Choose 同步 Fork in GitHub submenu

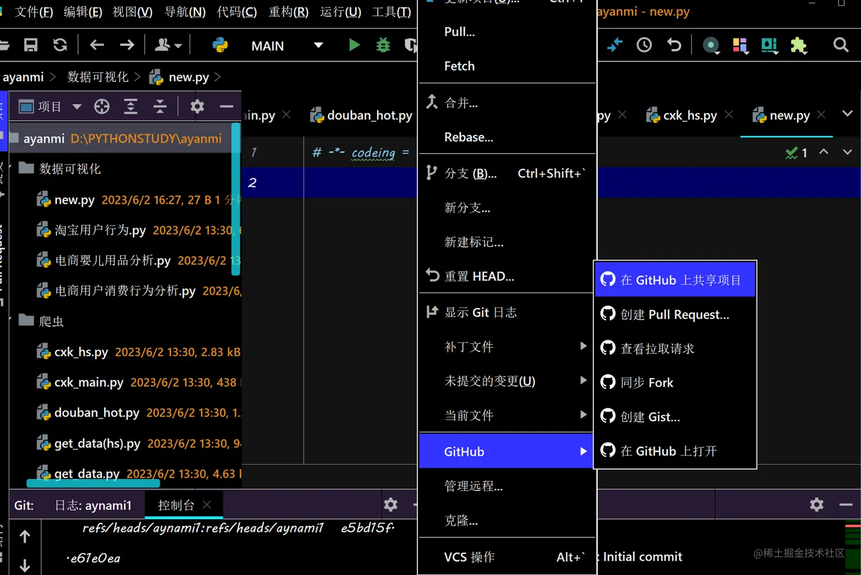pos(675,383)
